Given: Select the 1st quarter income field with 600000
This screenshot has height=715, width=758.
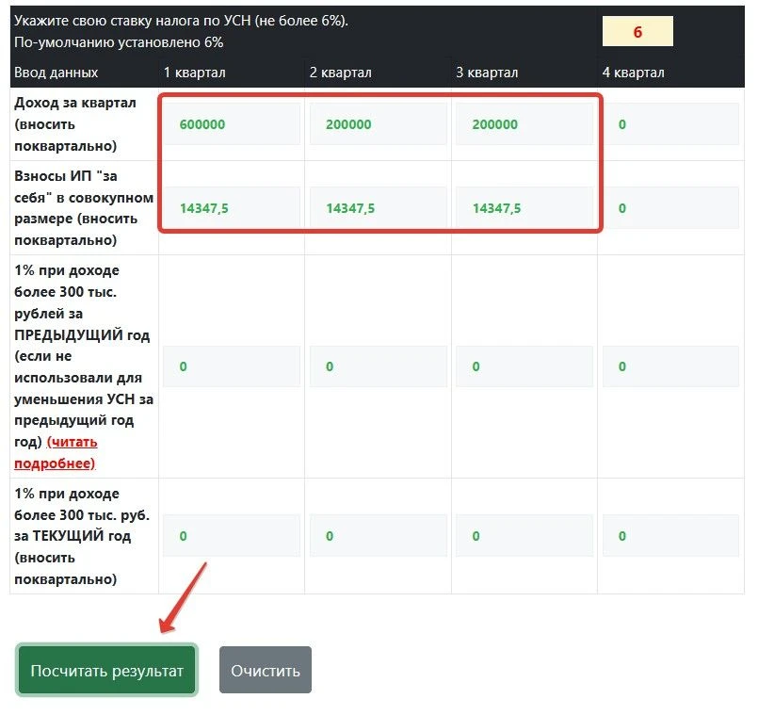Looking at the screenshot, I should tap(232, 123).
